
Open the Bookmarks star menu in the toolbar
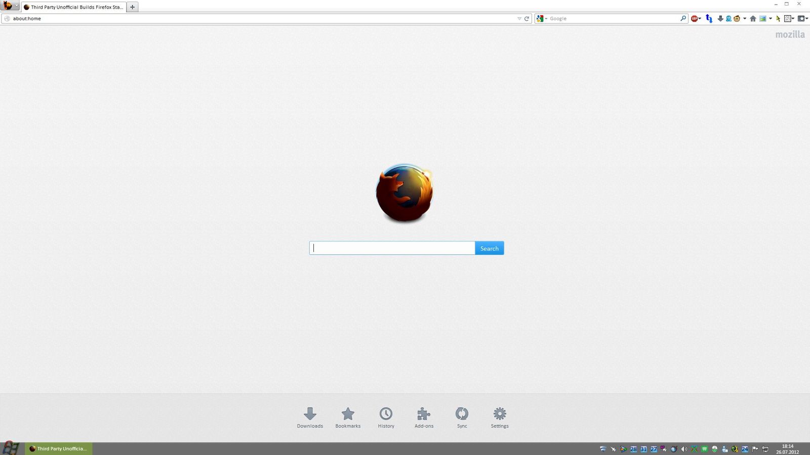coord(803,19)
